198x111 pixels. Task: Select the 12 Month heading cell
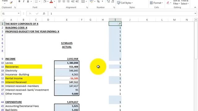click(67, 43)
